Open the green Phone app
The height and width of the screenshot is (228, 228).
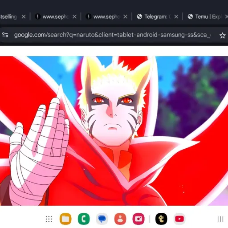[x=84, y=219]
